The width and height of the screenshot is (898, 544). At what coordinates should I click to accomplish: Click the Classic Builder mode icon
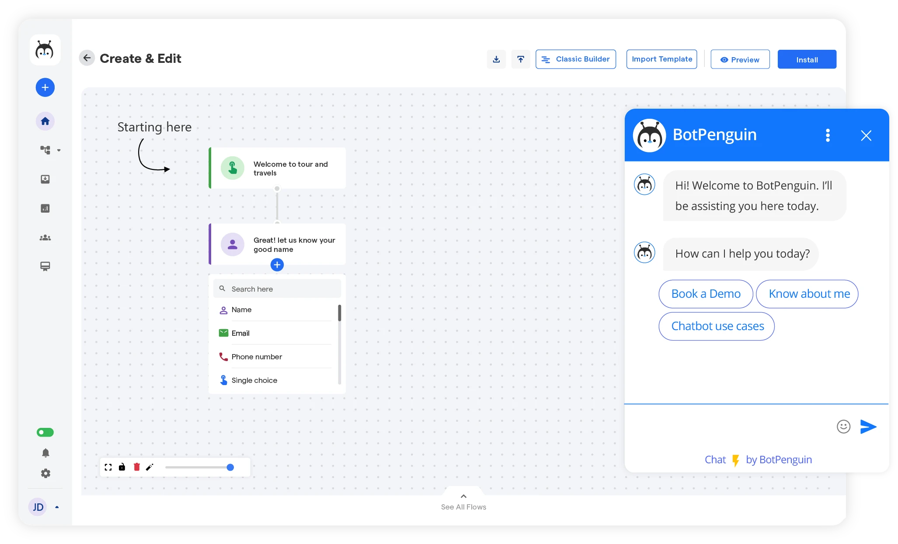546,59
